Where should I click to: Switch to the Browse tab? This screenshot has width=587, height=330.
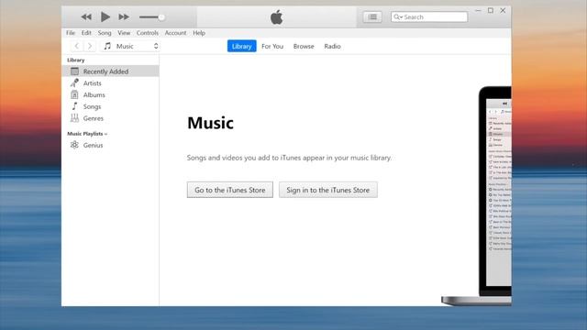(x=304, y=46)
